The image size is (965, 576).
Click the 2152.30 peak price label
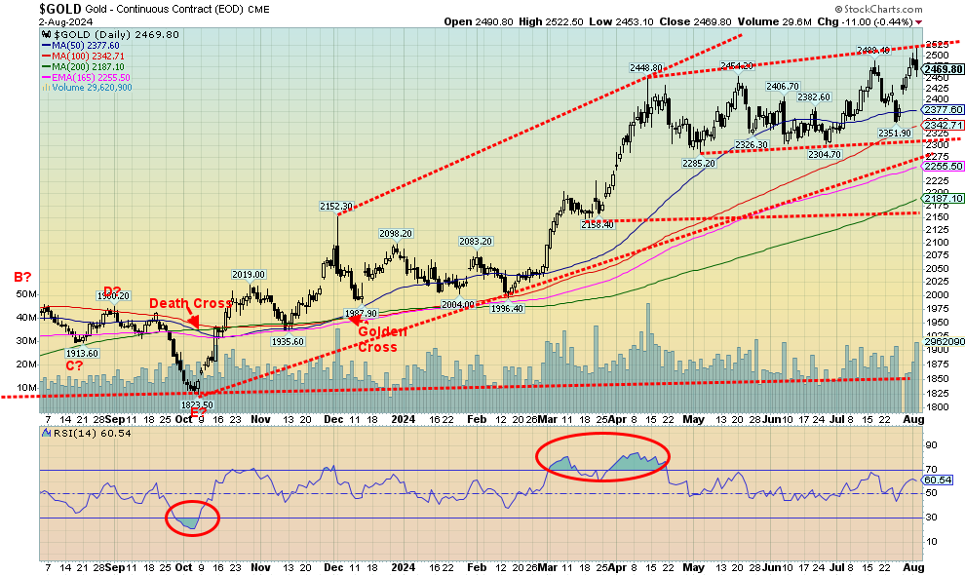pyautogui.click(x=336, y=206)
